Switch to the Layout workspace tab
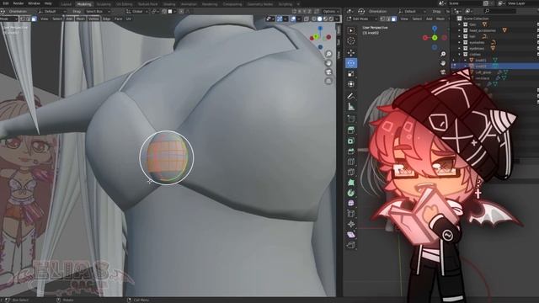 point(66,4)
